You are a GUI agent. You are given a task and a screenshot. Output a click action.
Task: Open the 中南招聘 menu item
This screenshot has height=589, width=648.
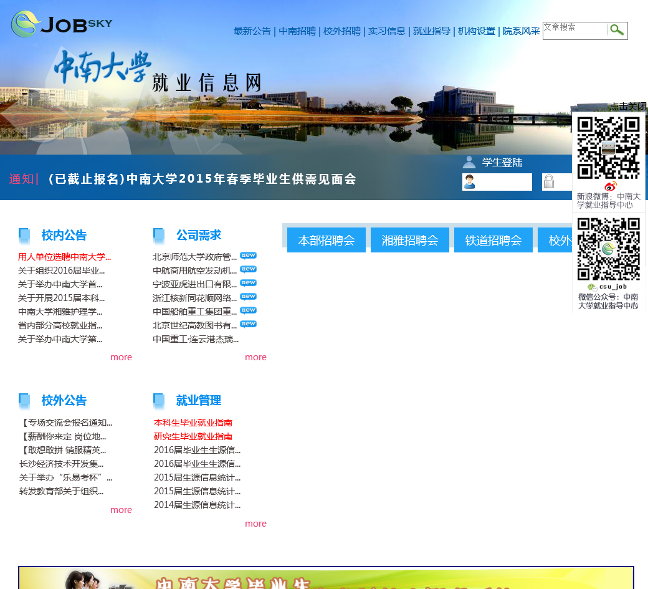tap(297, 31)
